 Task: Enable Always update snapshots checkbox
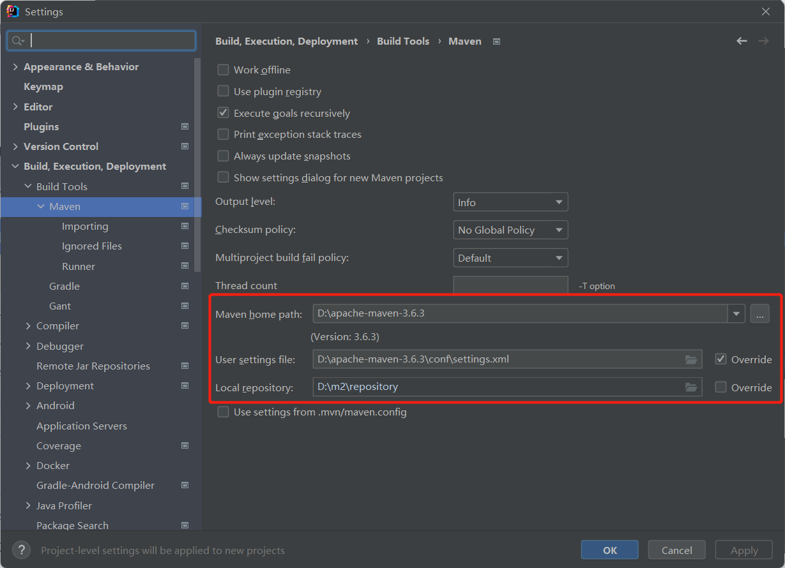coord(223,156)
